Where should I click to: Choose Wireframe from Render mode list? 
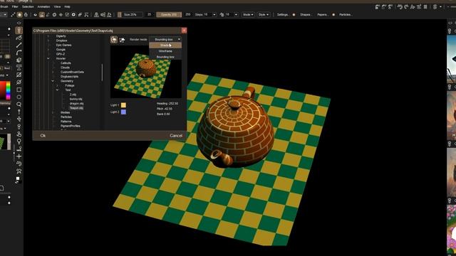click(x=165, y=51)
